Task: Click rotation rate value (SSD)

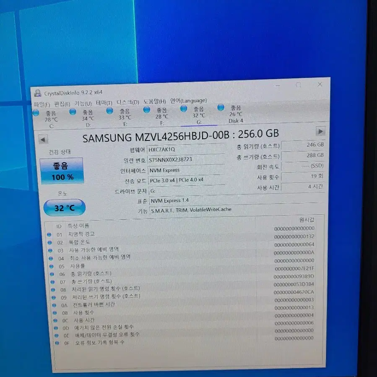Action: 303,166
